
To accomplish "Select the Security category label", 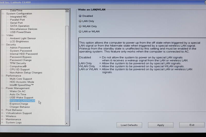I will pyautogui.click(x=11, y=44).
